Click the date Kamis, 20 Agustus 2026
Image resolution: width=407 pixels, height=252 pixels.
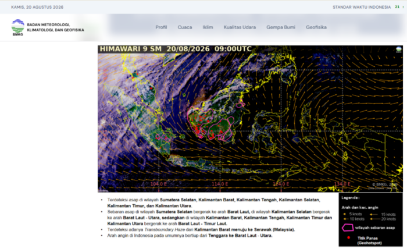tap(37, 7)
